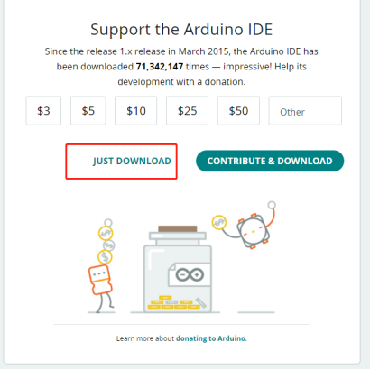Click the gray coin in stacked coins

click(x=109, y=245)
